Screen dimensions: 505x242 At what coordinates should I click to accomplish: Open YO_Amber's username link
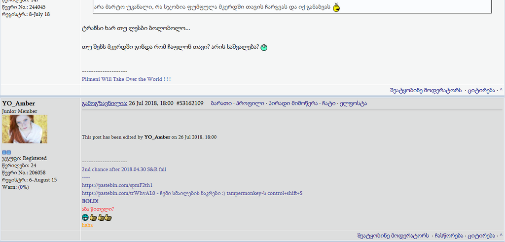pyautogui.click(x=19, y=104)
